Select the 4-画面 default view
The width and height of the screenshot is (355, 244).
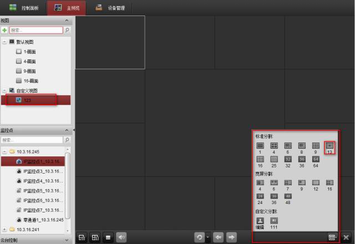[31, 61]
